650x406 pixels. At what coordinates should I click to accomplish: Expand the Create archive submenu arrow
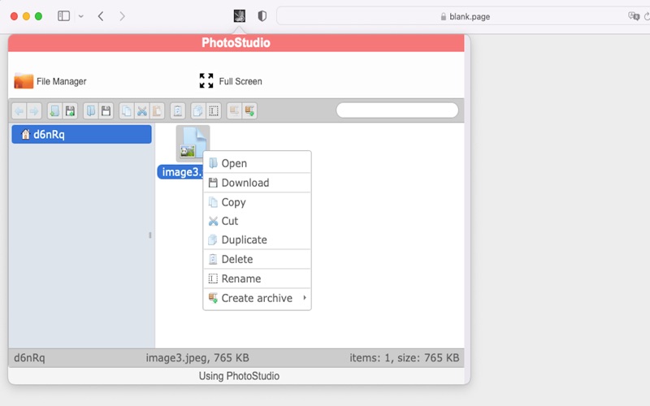point(305,297)
